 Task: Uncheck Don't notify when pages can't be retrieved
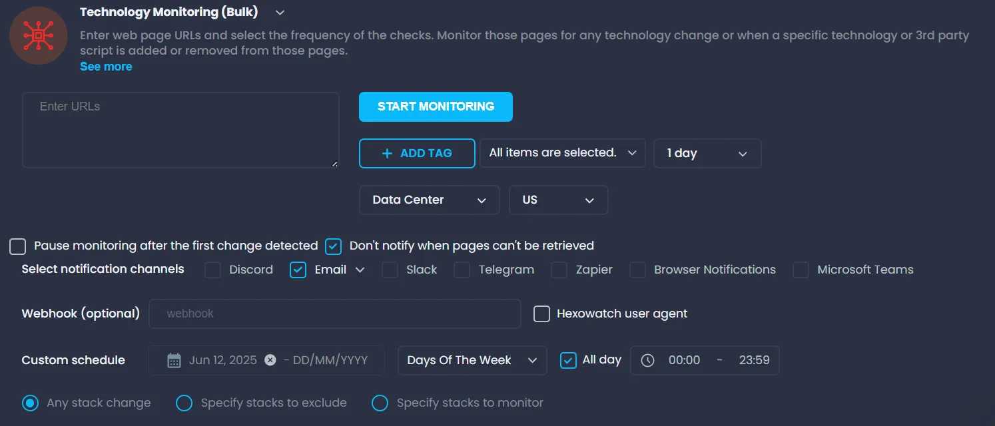coord(333,246)
